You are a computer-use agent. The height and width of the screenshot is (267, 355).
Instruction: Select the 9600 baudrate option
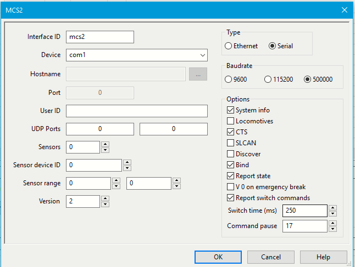coord(229,79)
